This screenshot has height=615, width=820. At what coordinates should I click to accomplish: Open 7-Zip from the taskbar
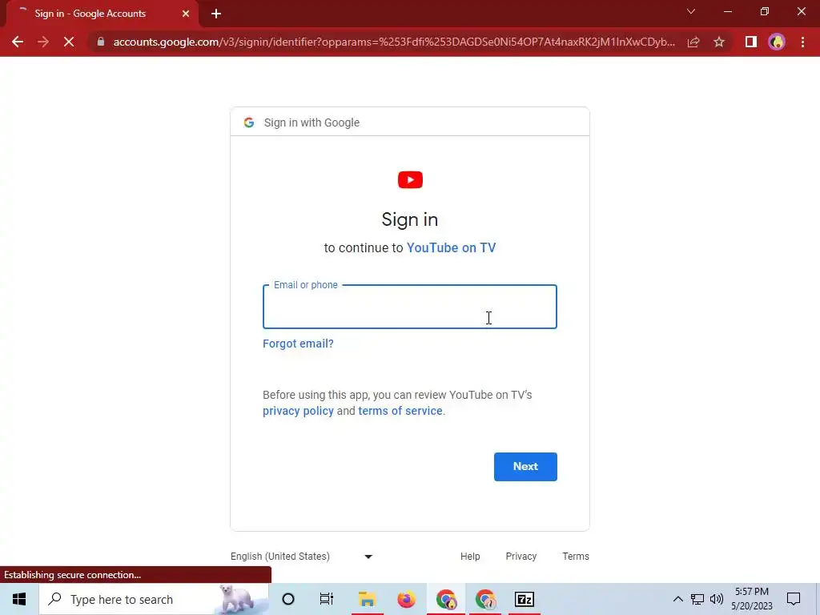pos(525,599)
